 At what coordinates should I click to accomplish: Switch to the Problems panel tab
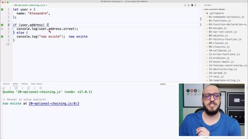pyautogui.click(x=6, y=84)
